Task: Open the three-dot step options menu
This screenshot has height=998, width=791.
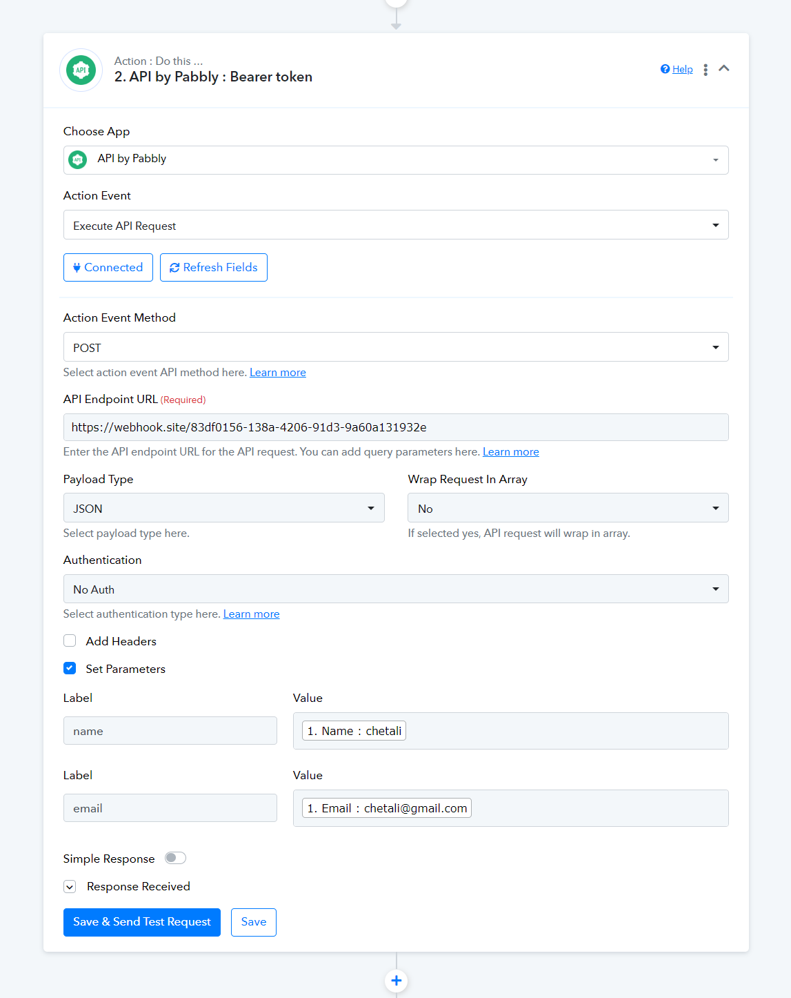Action: 705,70
